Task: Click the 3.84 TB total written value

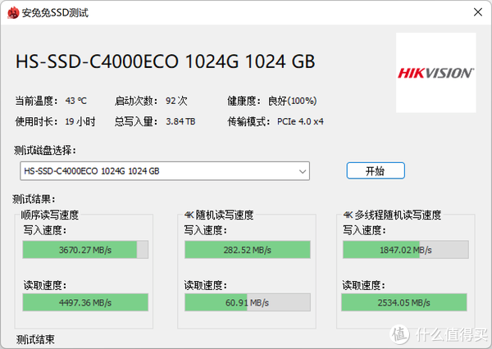Action: coord(180,121)
